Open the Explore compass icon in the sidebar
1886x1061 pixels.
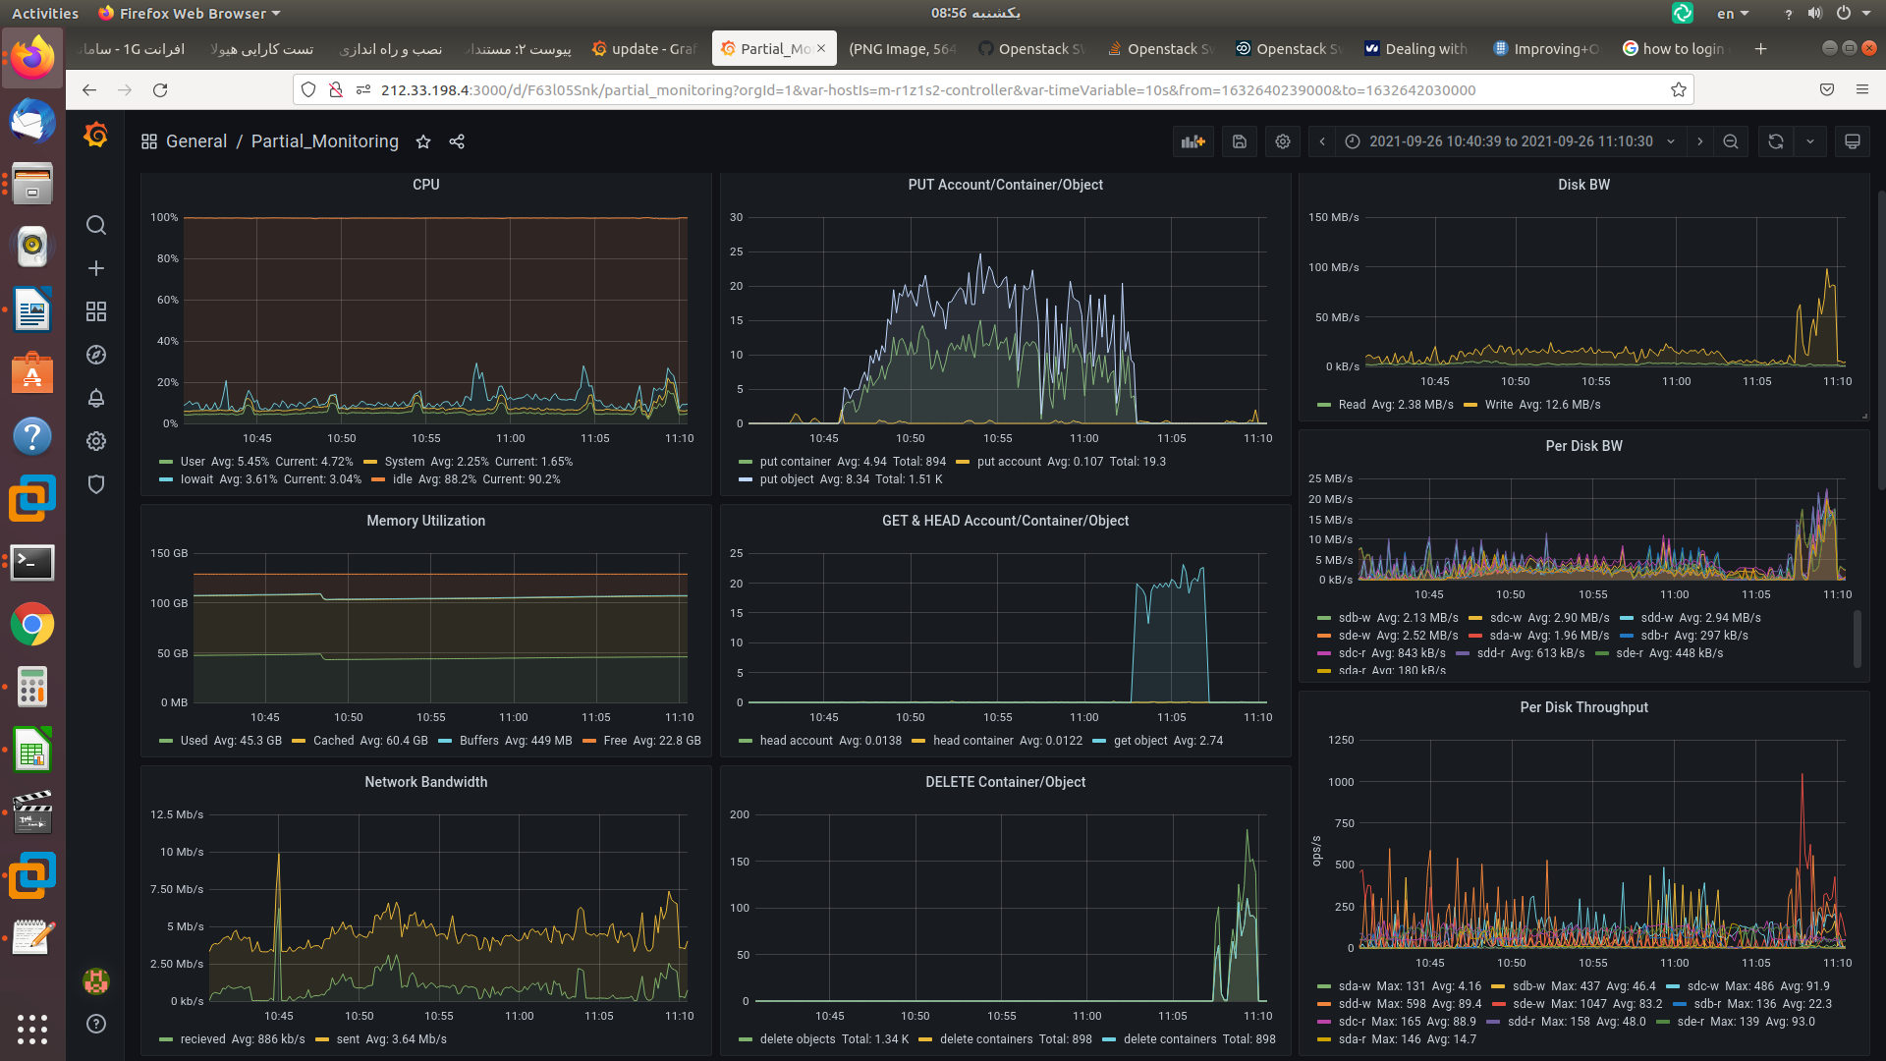click(96, 355)
